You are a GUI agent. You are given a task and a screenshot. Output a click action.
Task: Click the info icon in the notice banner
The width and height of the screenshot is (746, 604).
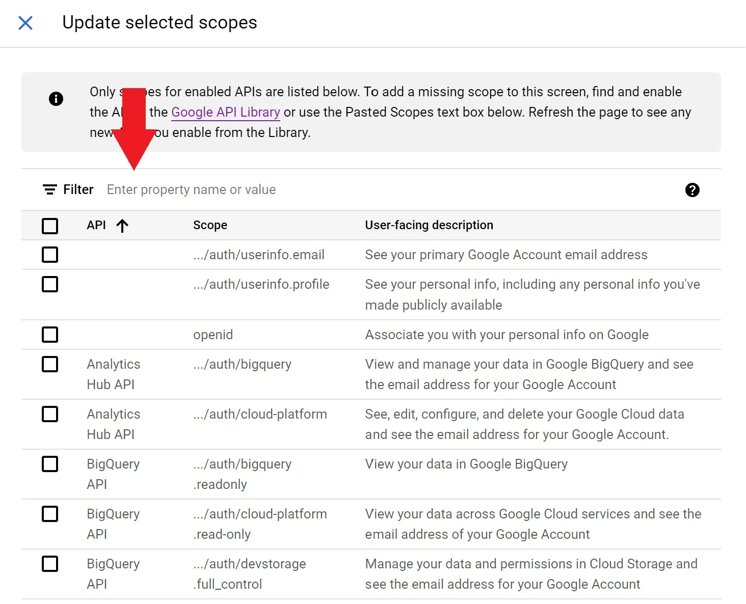tap(56, 99)
